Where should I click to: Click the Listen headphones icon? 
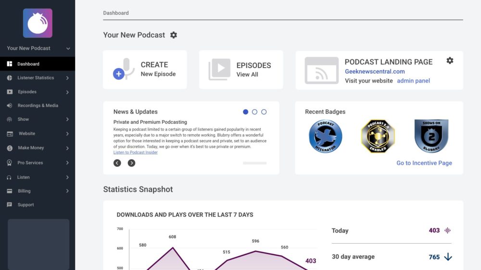pos(9,177)
